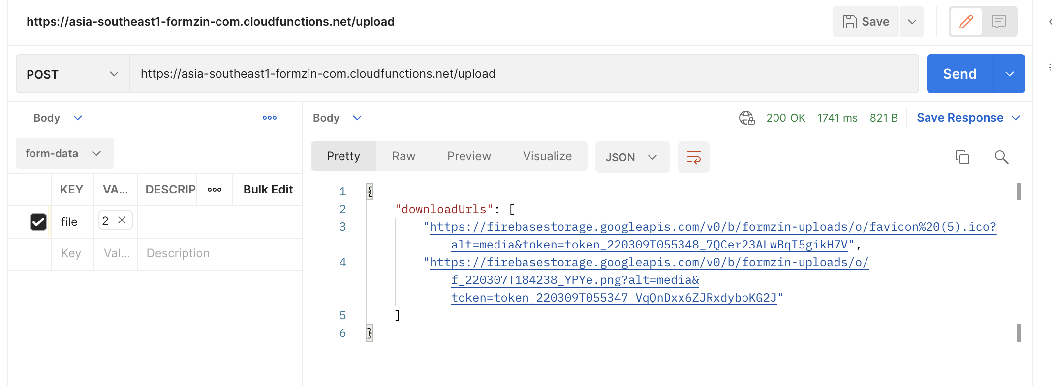Copy response body with copy icon
Screen dimensions: 1052x386
click(x=962, y=157)
